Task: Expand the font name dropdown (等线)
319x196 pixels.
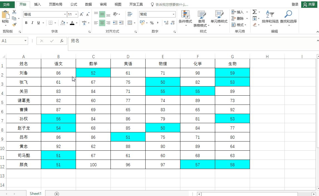Action: point(65,14)
